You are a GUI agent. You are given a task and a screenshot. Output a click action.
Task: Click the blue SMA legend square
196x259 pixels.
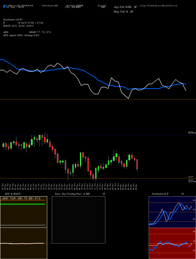[4, 6]
